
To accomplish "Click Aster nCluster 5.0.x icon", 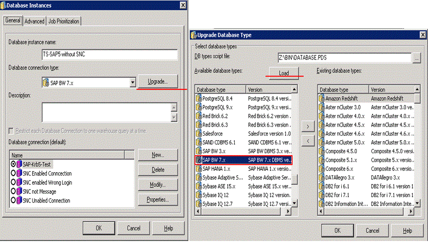I will pyautogui.click(x=322, y=142).
